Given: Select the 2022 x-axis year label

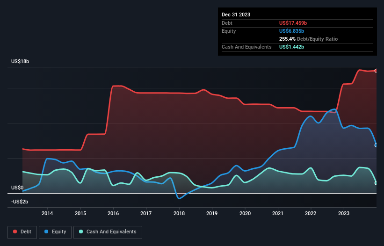Looking at the screenshot, I should click(311, 214).
